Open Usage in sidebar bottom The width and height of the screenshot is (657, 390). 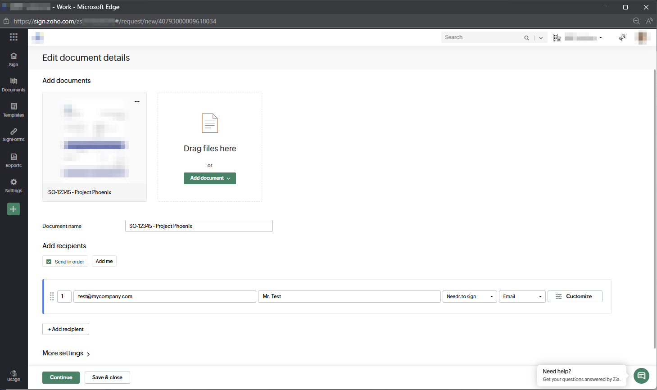point(14,376)
